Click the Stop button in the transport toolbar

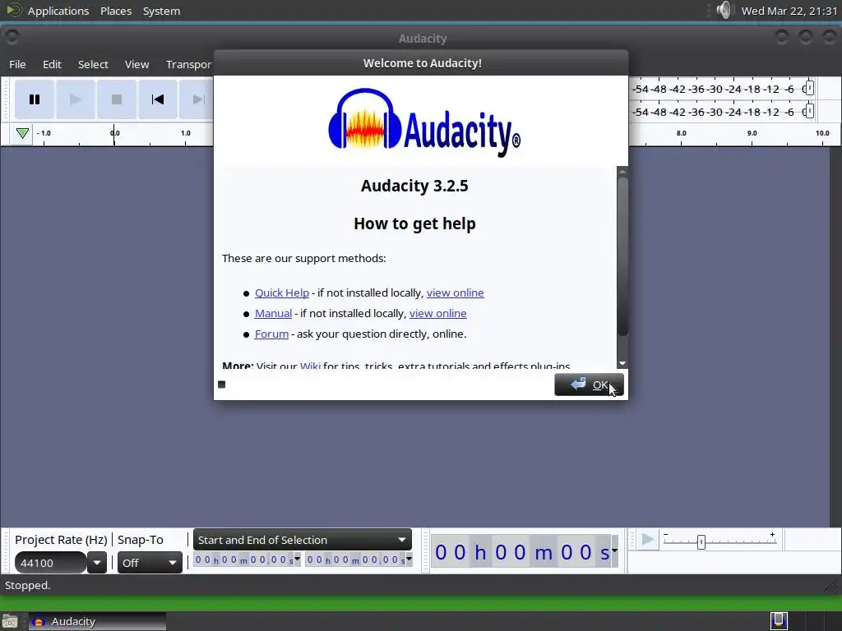click(117, 99)
